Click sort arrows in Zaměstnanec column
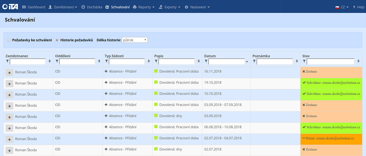The image size is (366, 156). tap(50, 61)
